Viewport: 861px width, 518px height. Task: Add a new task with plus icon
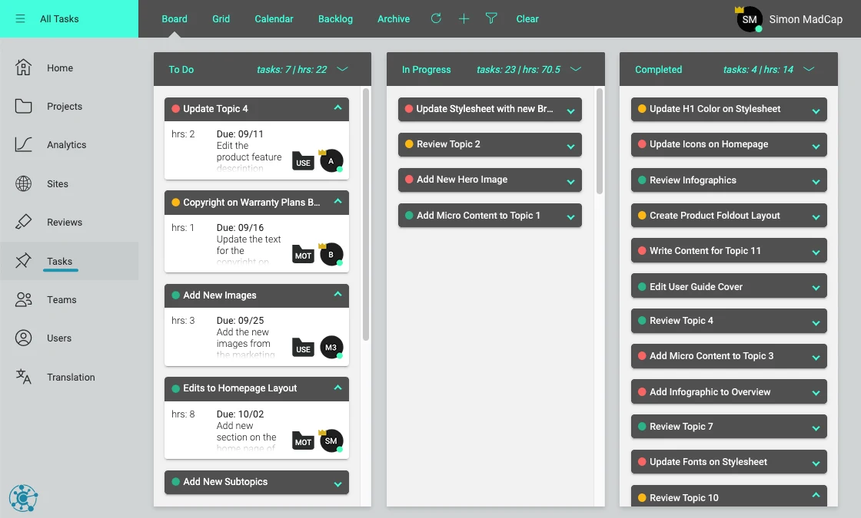(x=464, y=18)
